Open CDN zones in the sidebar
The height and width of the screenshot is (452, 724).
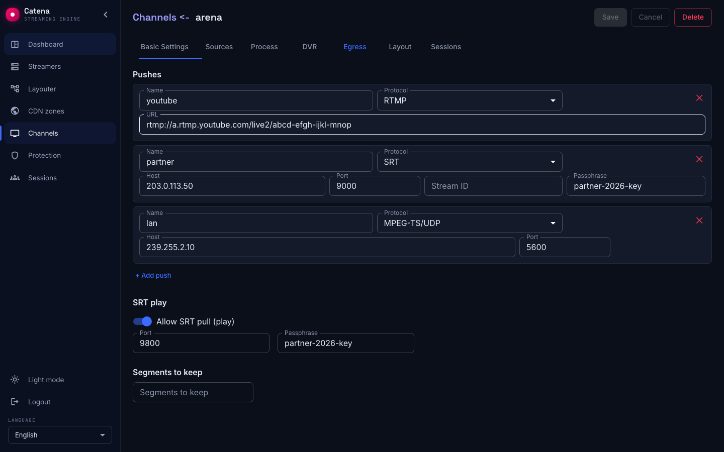[60, 111]
